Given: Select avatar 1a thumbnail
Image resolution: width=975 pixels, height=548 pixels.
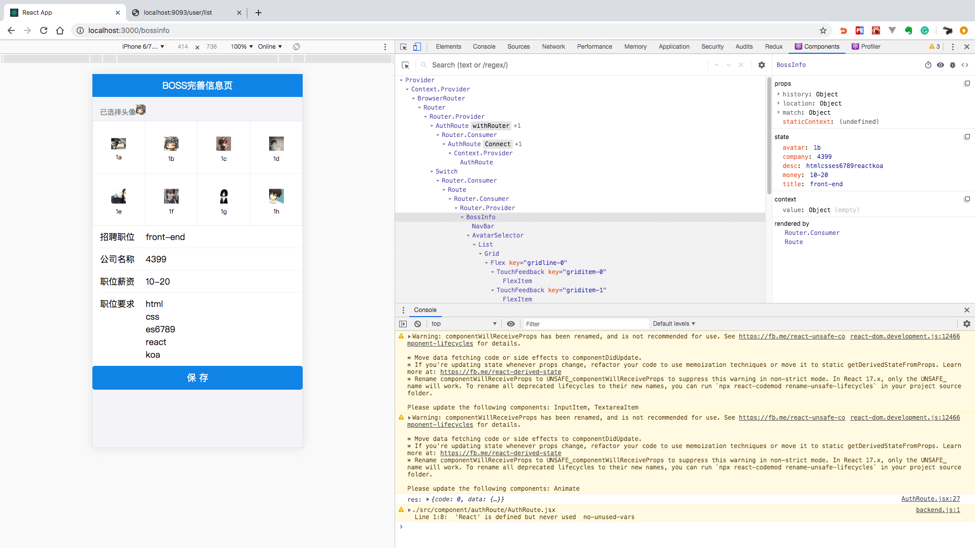Looking at the screenshot, I should tap(118, 144).
